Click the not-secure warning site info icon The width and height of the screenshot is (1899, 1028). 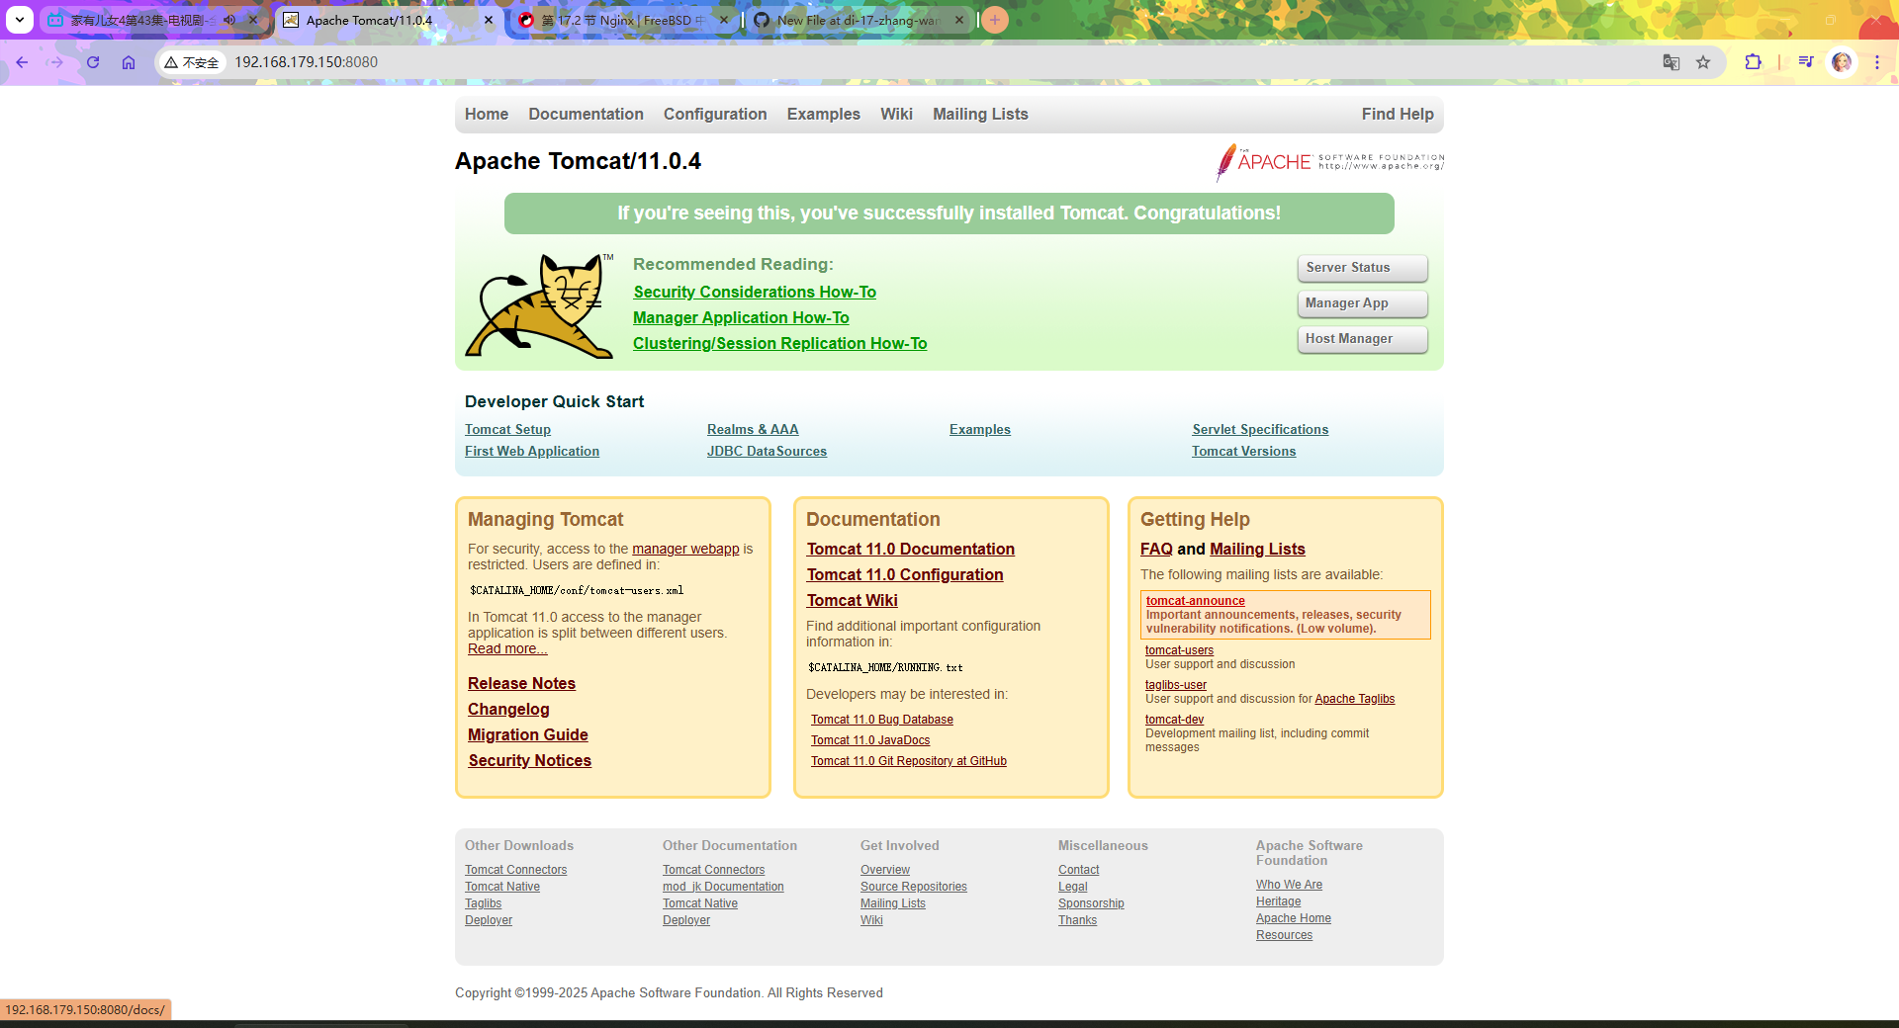(x=192, y=62)
